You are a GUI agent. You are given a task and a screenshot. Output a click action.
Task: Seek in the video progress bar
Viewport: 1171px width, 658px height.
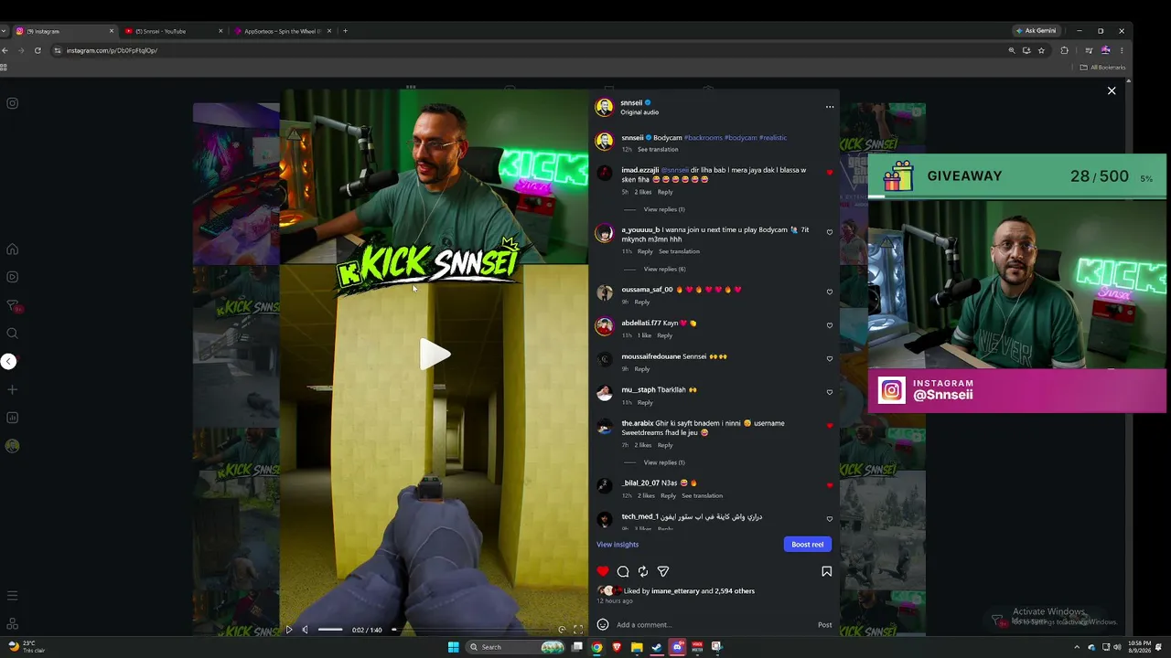point(471,630)
